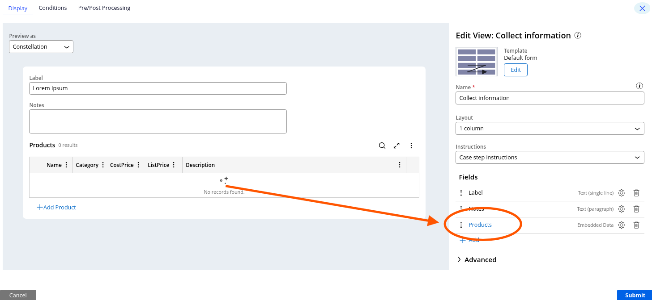This screenshot has height=300, width=652.
Task: Expand the Advanced section
Action: pos(477,260)
